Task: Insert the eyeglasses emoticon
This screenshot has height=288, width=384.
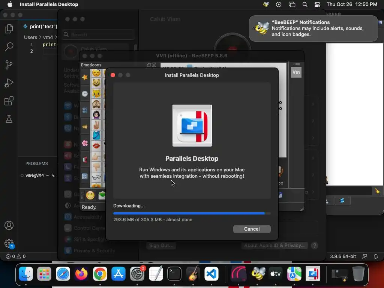Action: coord(96,177)
